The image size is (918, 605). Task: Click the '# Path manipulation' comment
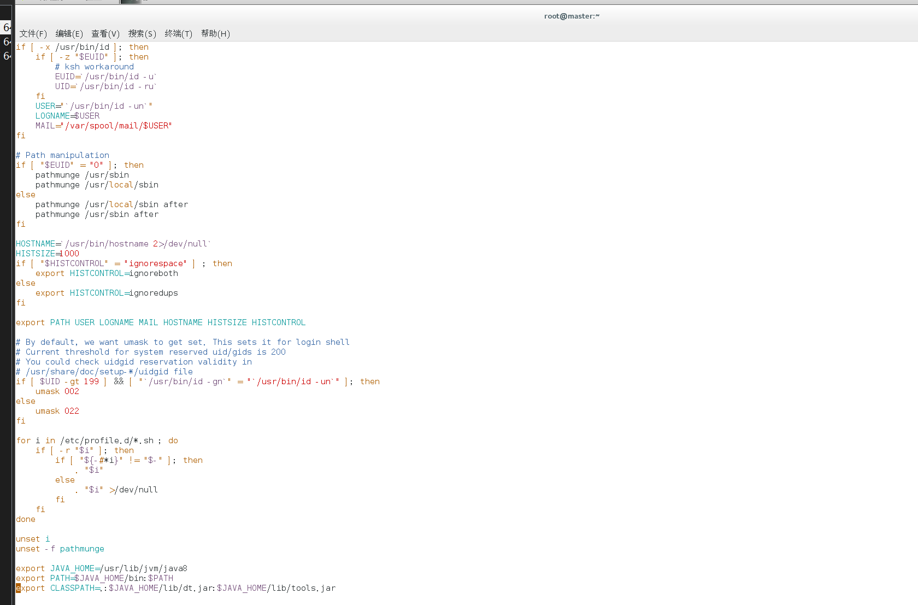(x=62, y=155)
